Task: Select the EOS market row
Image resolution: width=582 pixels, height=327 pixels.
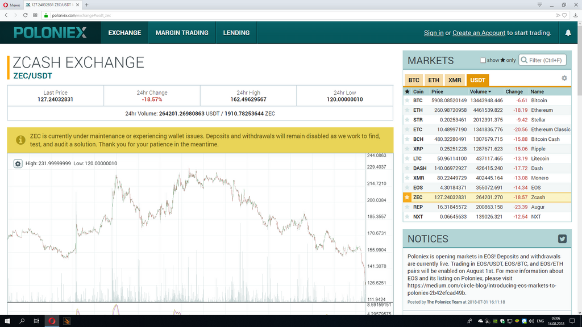Action: (x=487, y=187)
